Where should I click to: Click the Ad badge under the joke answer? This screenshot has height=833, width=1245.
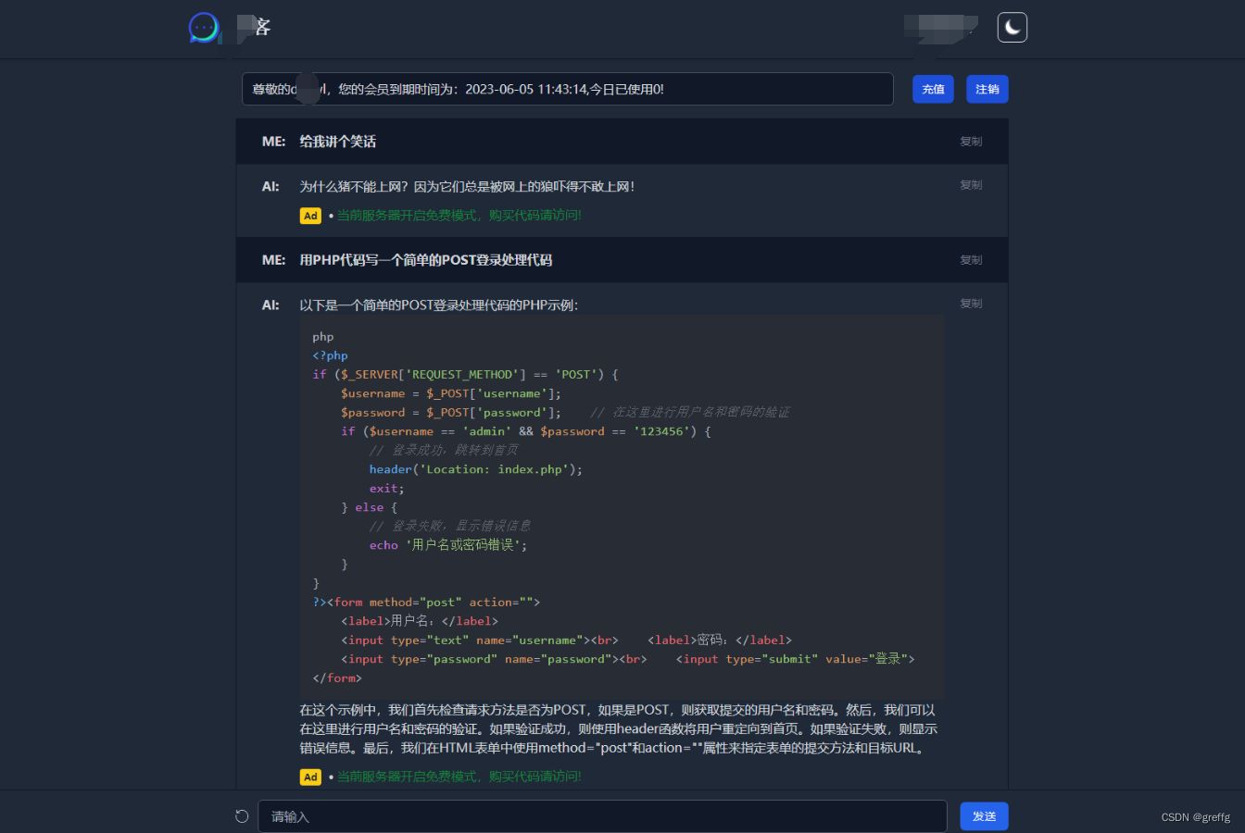coord(310,215)
